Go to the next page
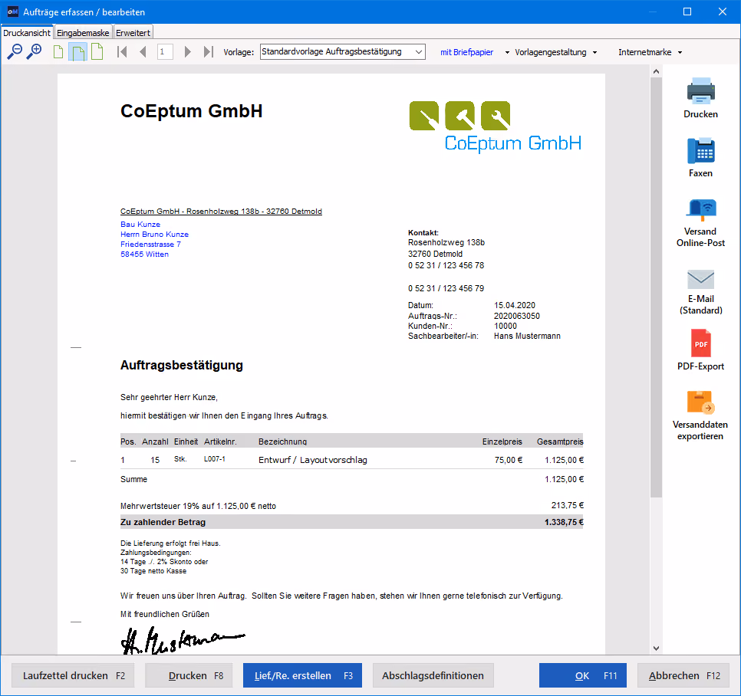 (x=188, y=51)
